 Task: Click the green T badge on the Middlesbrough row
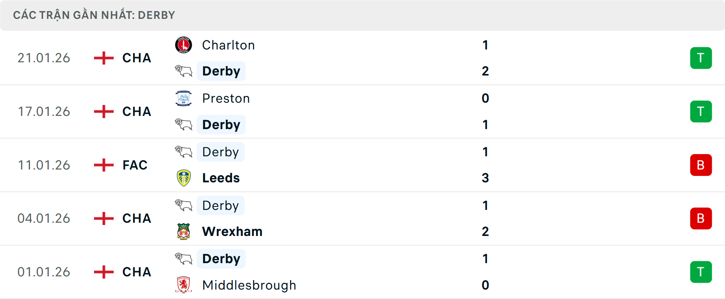click(701, 272)
